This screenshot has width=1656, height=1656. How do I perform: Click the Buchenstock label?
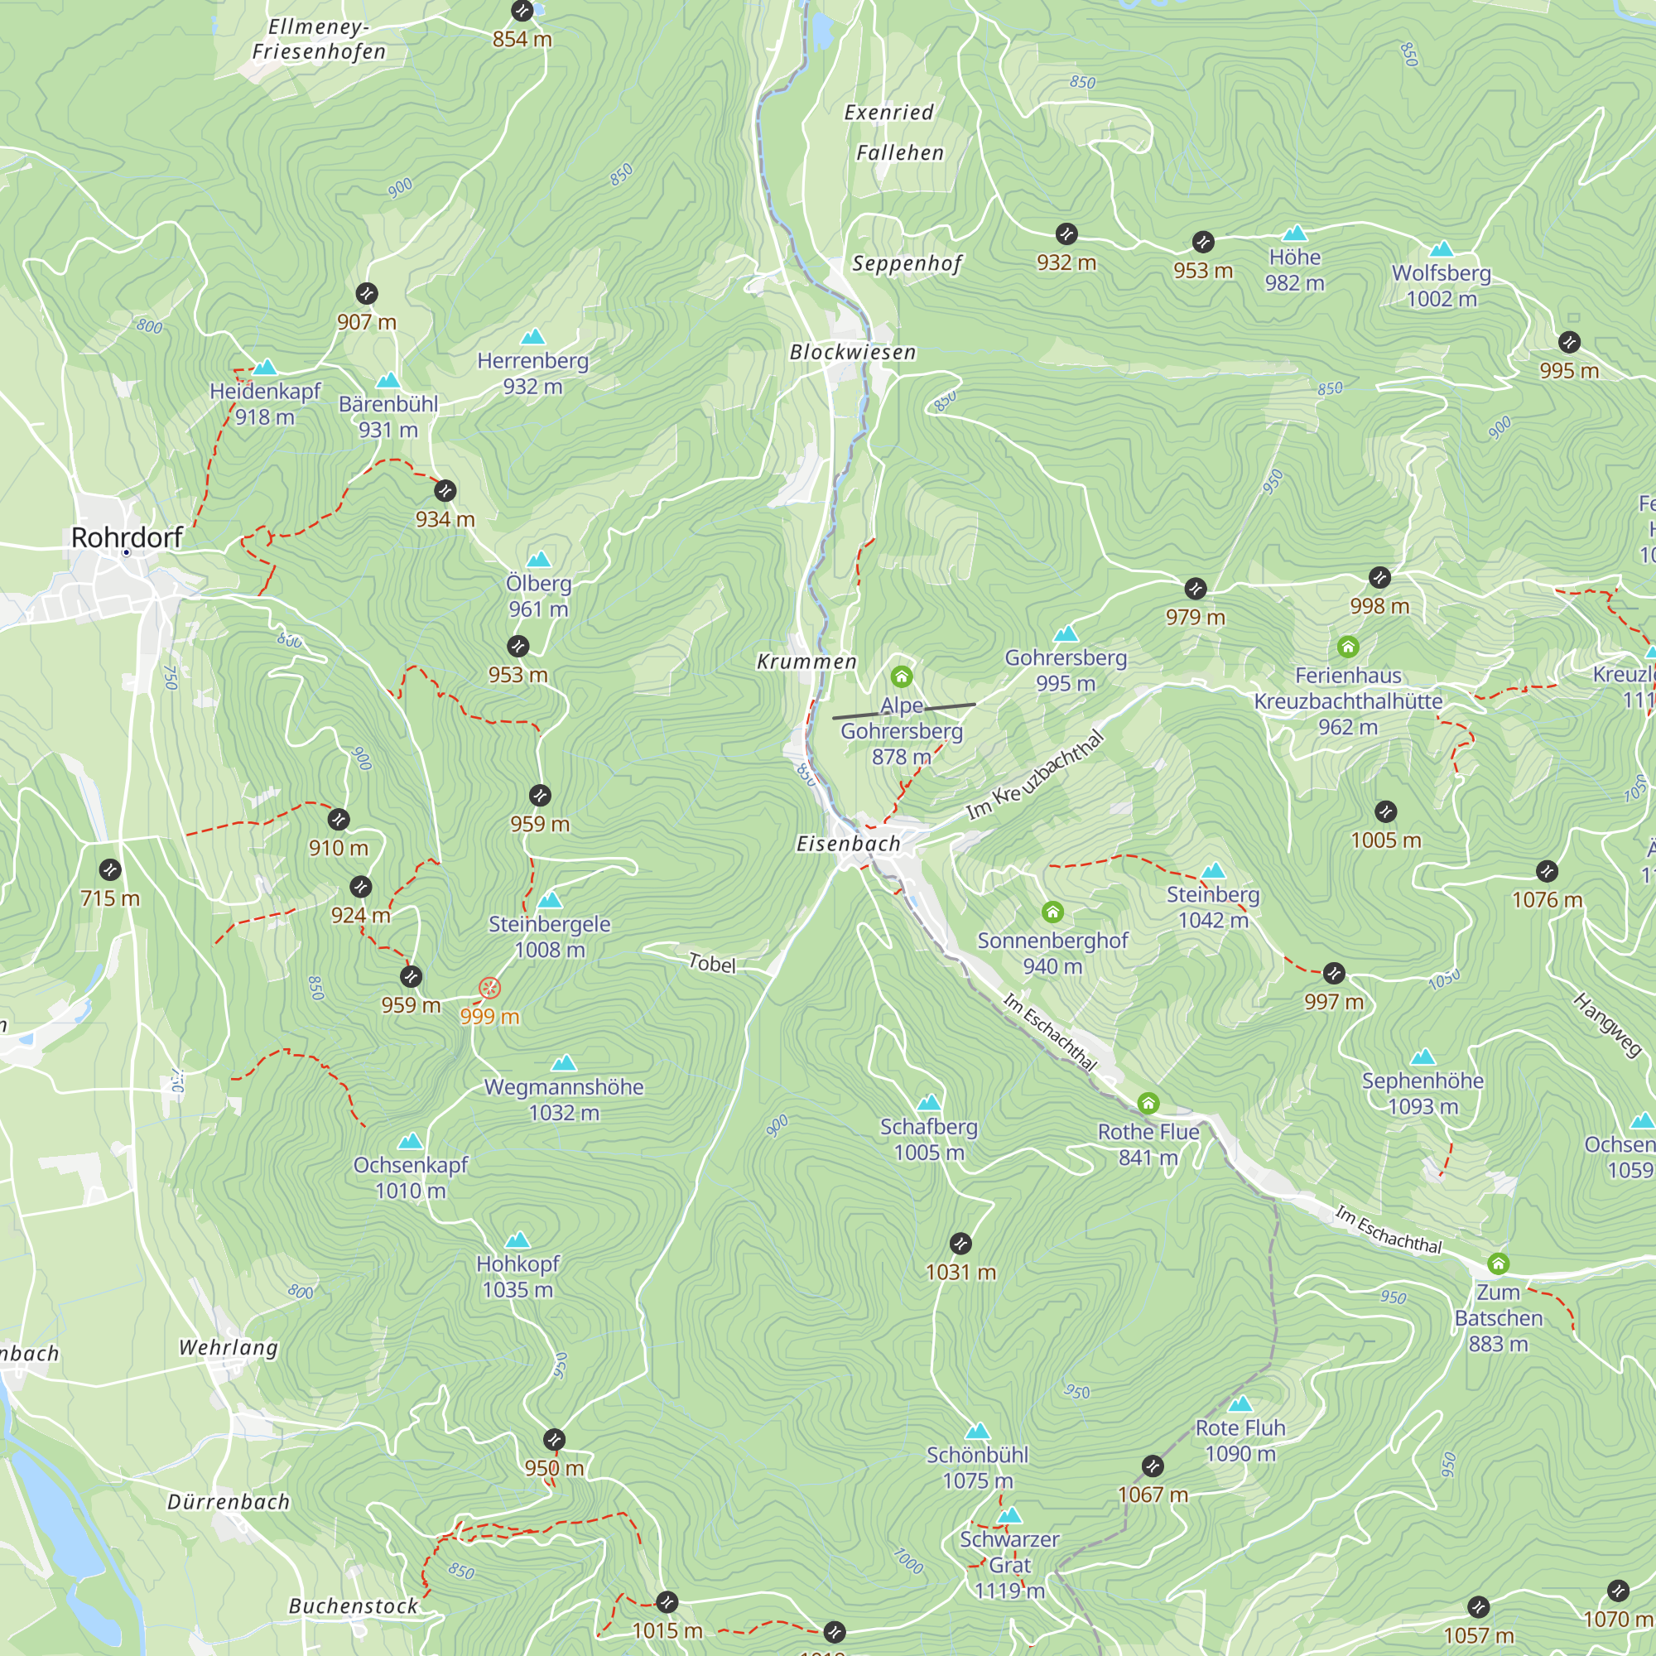[x=354, y=1606]
